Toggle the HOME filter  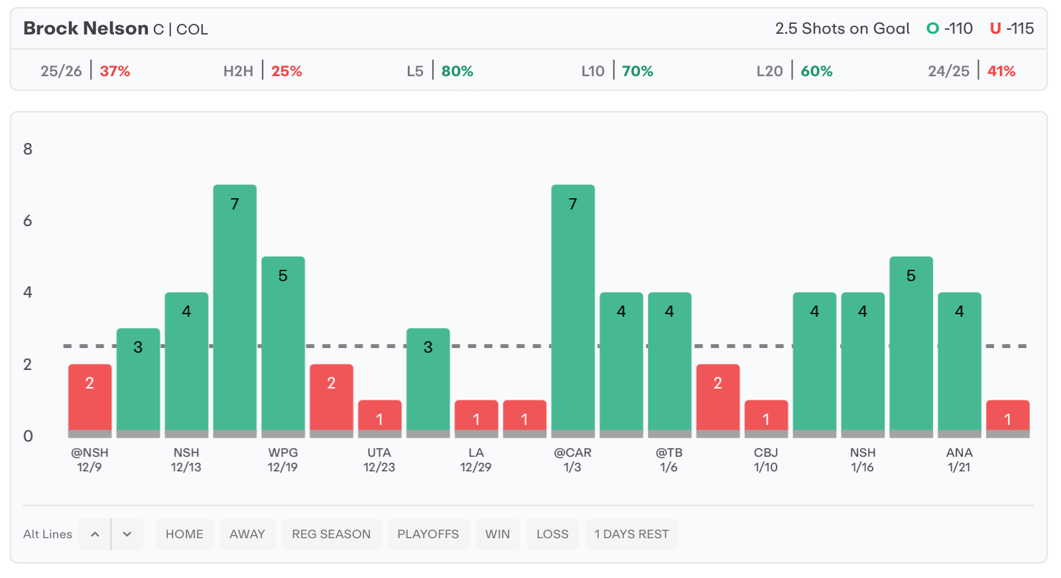pos(184,534)
